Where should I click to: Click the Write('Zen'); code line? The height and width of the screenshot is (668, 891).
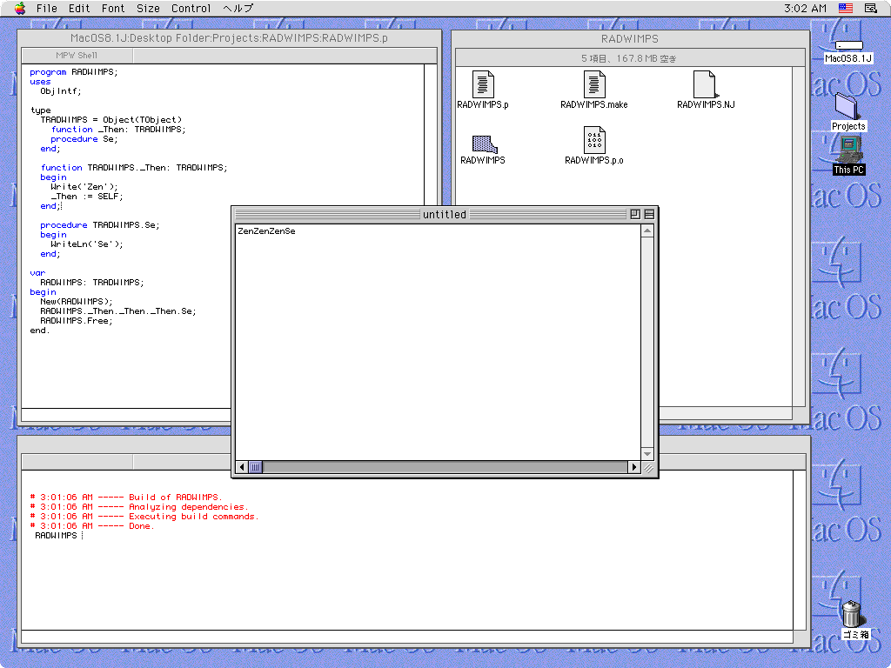[84, 187]
